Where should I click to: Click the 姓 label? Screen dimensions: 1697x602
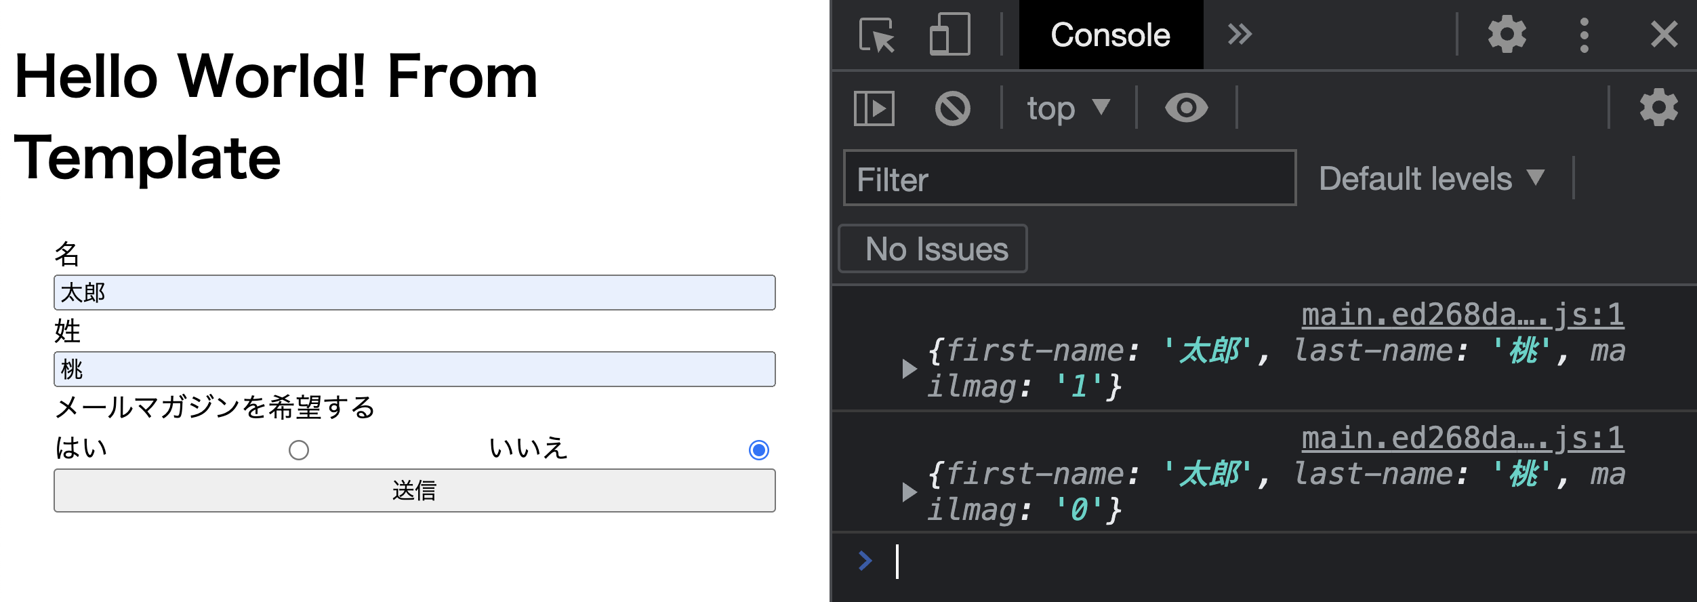67,331
